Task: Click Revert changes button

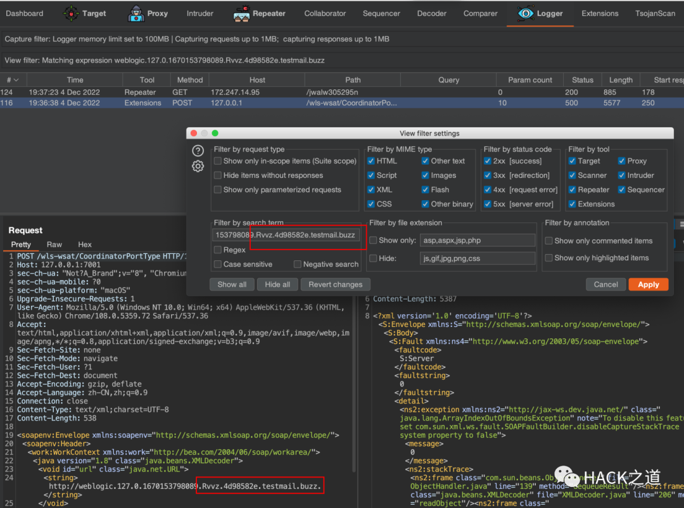Action: point(335,284)
